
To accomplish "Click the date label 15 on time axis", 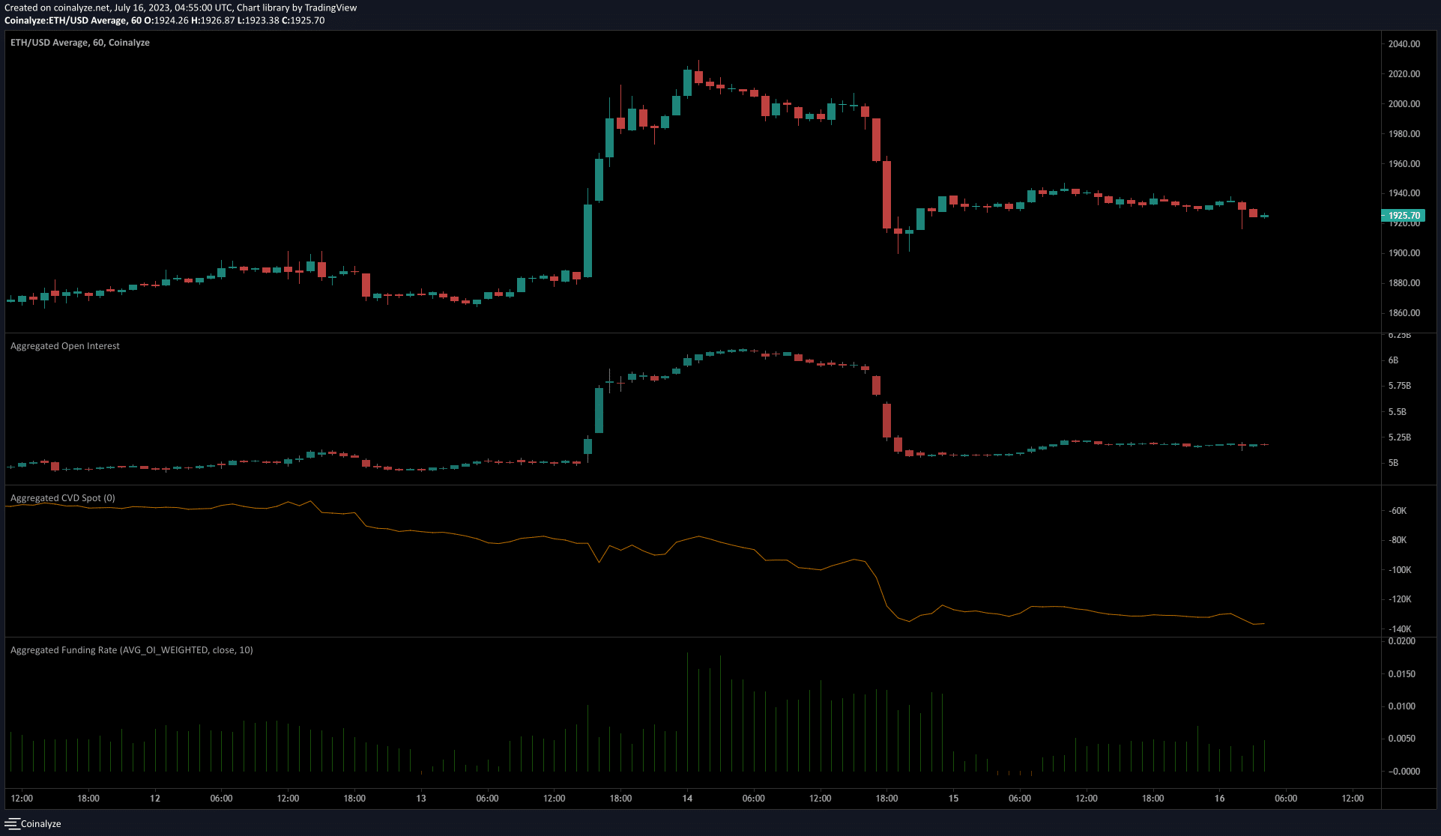I will [953, 799].
